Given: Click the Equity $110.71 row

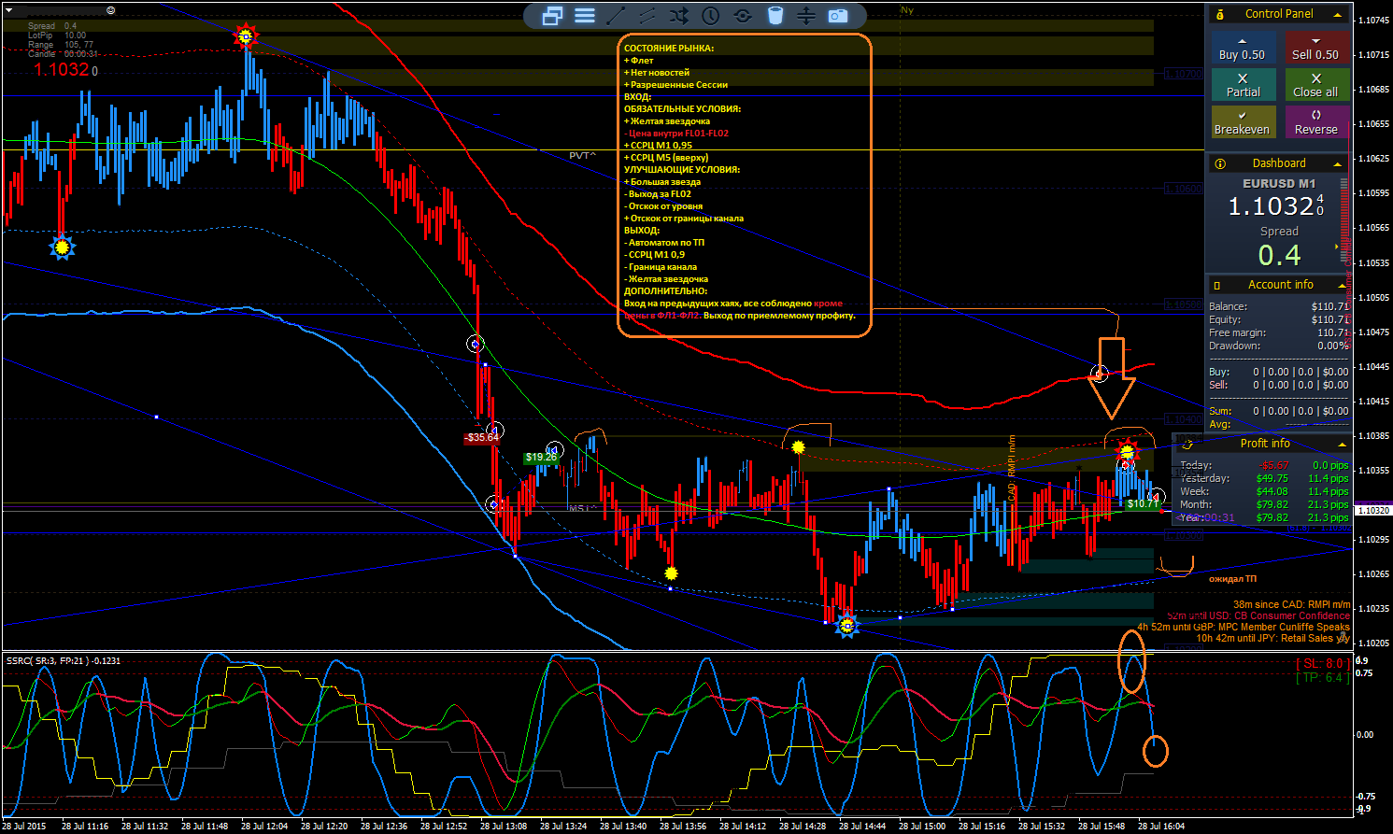Looking at the screenshot, I should click(1279, 319).
